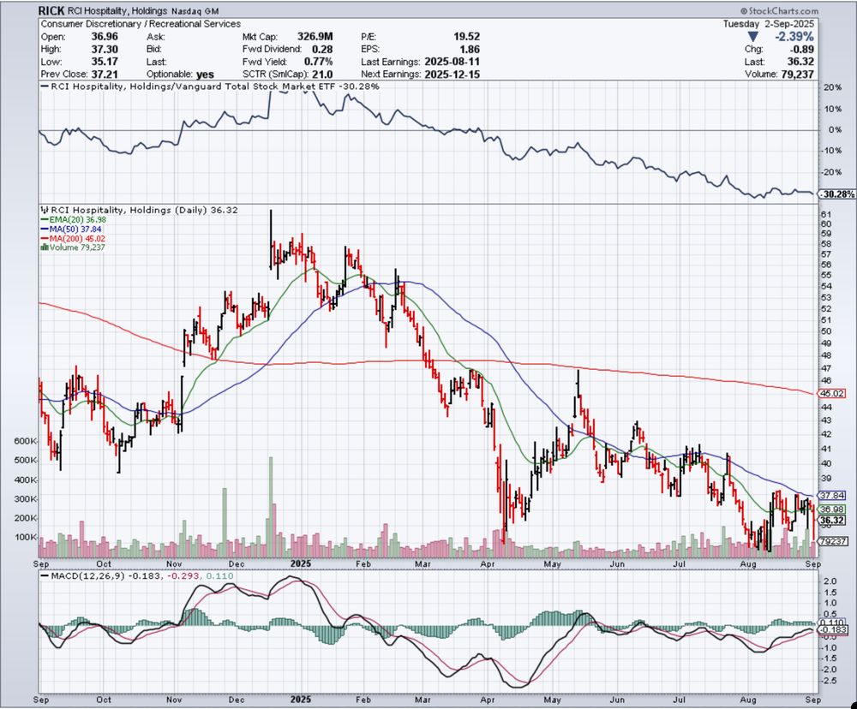The width and height of the screenshot is (857, 709).
Task: Click the Consumer Discretionary / Recreational Services sector text
Action: click(141, 24)
